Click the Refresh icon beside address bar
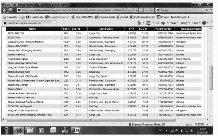 [146, 10]
